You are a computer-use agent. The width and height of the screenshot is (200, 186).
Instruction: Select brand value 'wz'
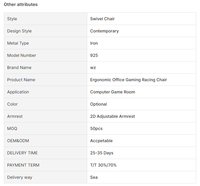click(93, 67)
